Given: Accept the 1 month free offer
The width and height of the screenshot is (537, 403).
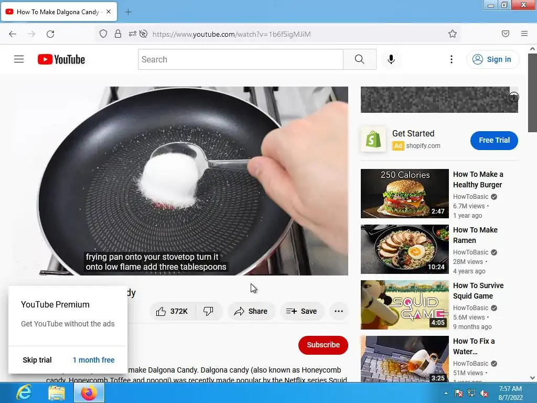Looking at the screenshot, I should pyautogui.click(x=93, y=360).
